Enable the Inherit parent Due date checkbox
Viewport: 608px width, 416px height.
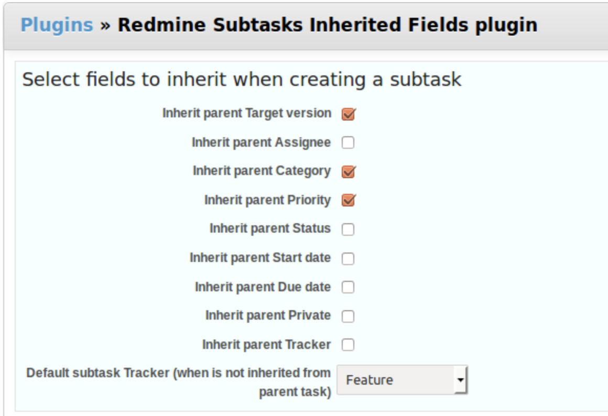(x=348, y=287)
